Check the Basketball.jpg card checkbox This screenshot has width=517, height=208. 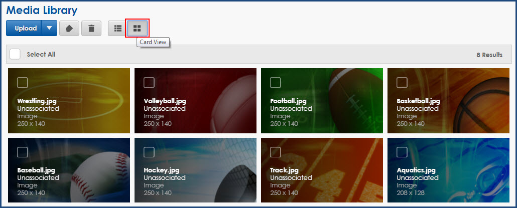[402, 83]
